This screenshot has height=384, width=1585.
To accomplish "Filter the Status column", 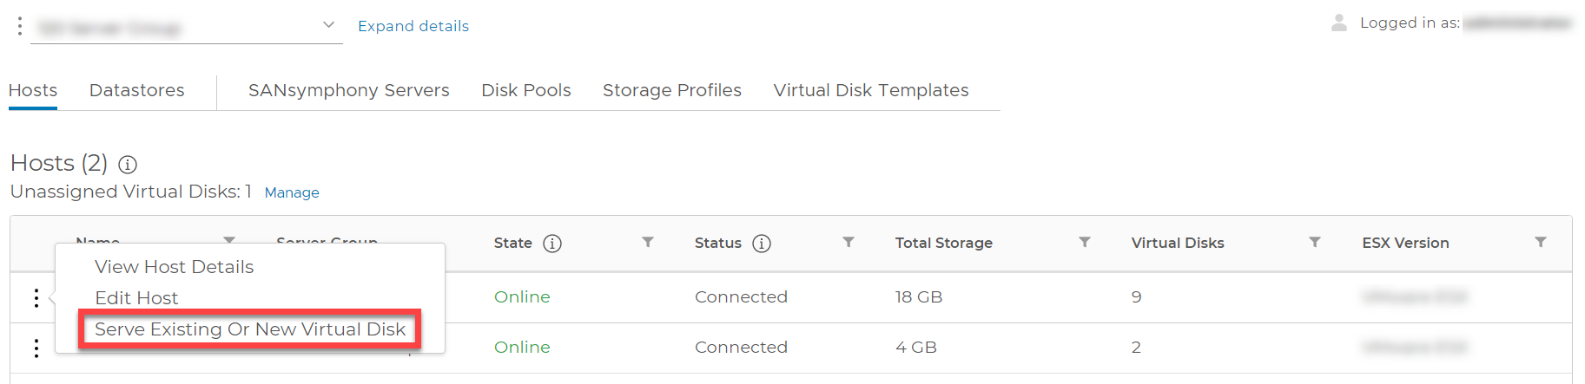I will point(849,243).
